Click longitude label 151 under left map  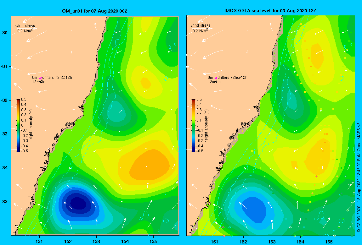tap(39, 242)
